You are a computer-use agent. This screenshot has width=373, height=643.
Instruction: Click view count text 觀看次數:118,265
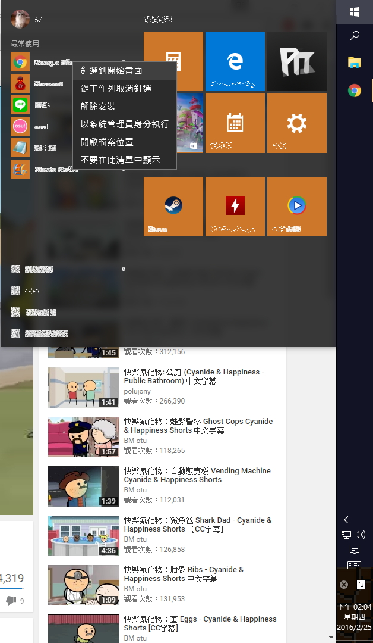click(154, 450)
